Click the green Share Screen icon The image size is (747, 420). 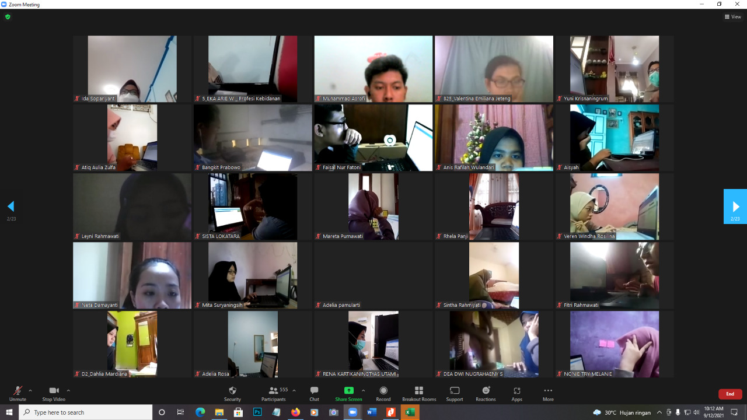click(x=348, y=391)
